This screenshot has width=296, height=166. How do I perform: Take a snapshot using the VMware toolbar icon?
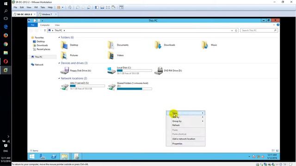[x=78, y=7]
